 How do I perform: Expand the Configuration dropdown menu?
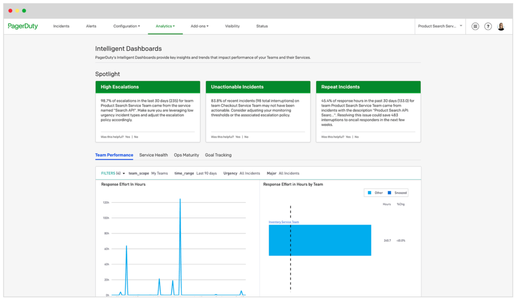point(126,26)
